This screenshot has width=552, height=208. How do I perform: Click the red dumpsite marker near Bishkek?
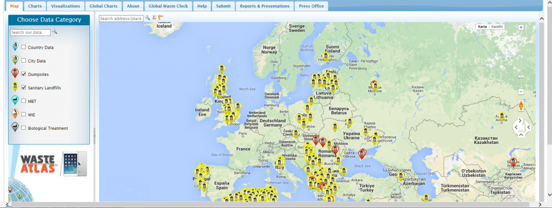(x=513, y=162)
